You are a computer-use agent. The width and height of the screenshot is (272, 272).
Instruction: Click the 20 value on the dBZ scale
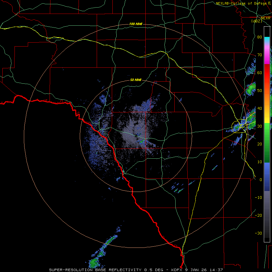260,144
